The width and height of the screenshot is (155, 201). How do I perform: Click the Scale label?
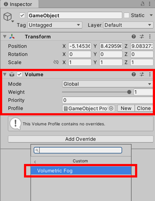[x=15, y=62]
